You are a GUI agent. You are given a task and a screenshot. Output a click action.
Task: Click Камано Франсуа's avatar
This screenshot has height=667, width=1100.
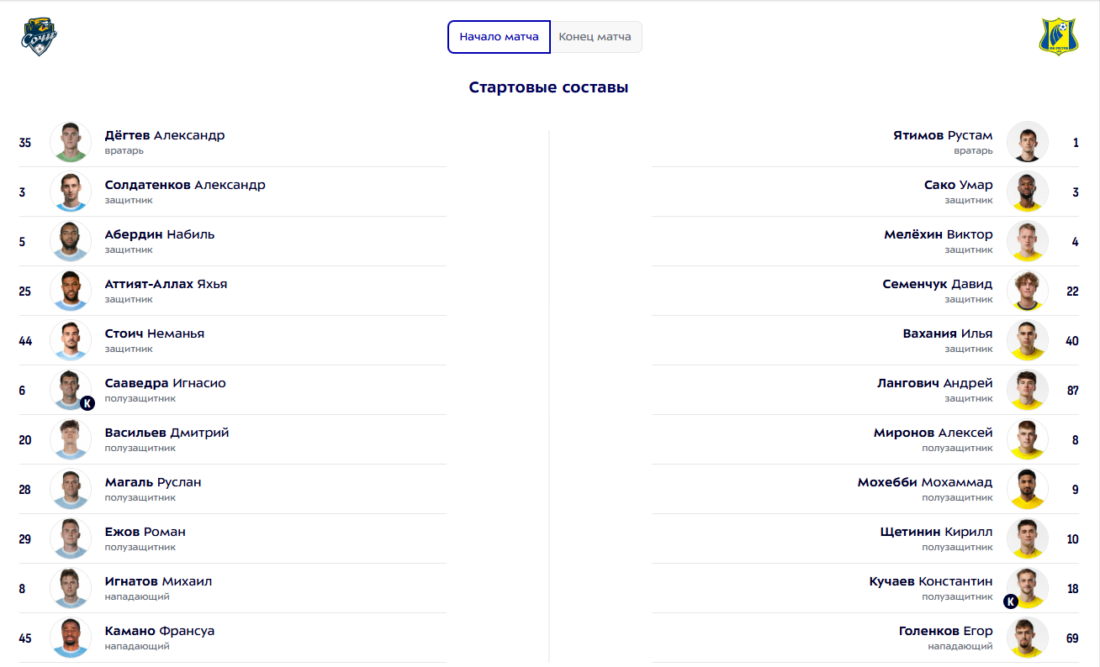click(x=71, y=638)
